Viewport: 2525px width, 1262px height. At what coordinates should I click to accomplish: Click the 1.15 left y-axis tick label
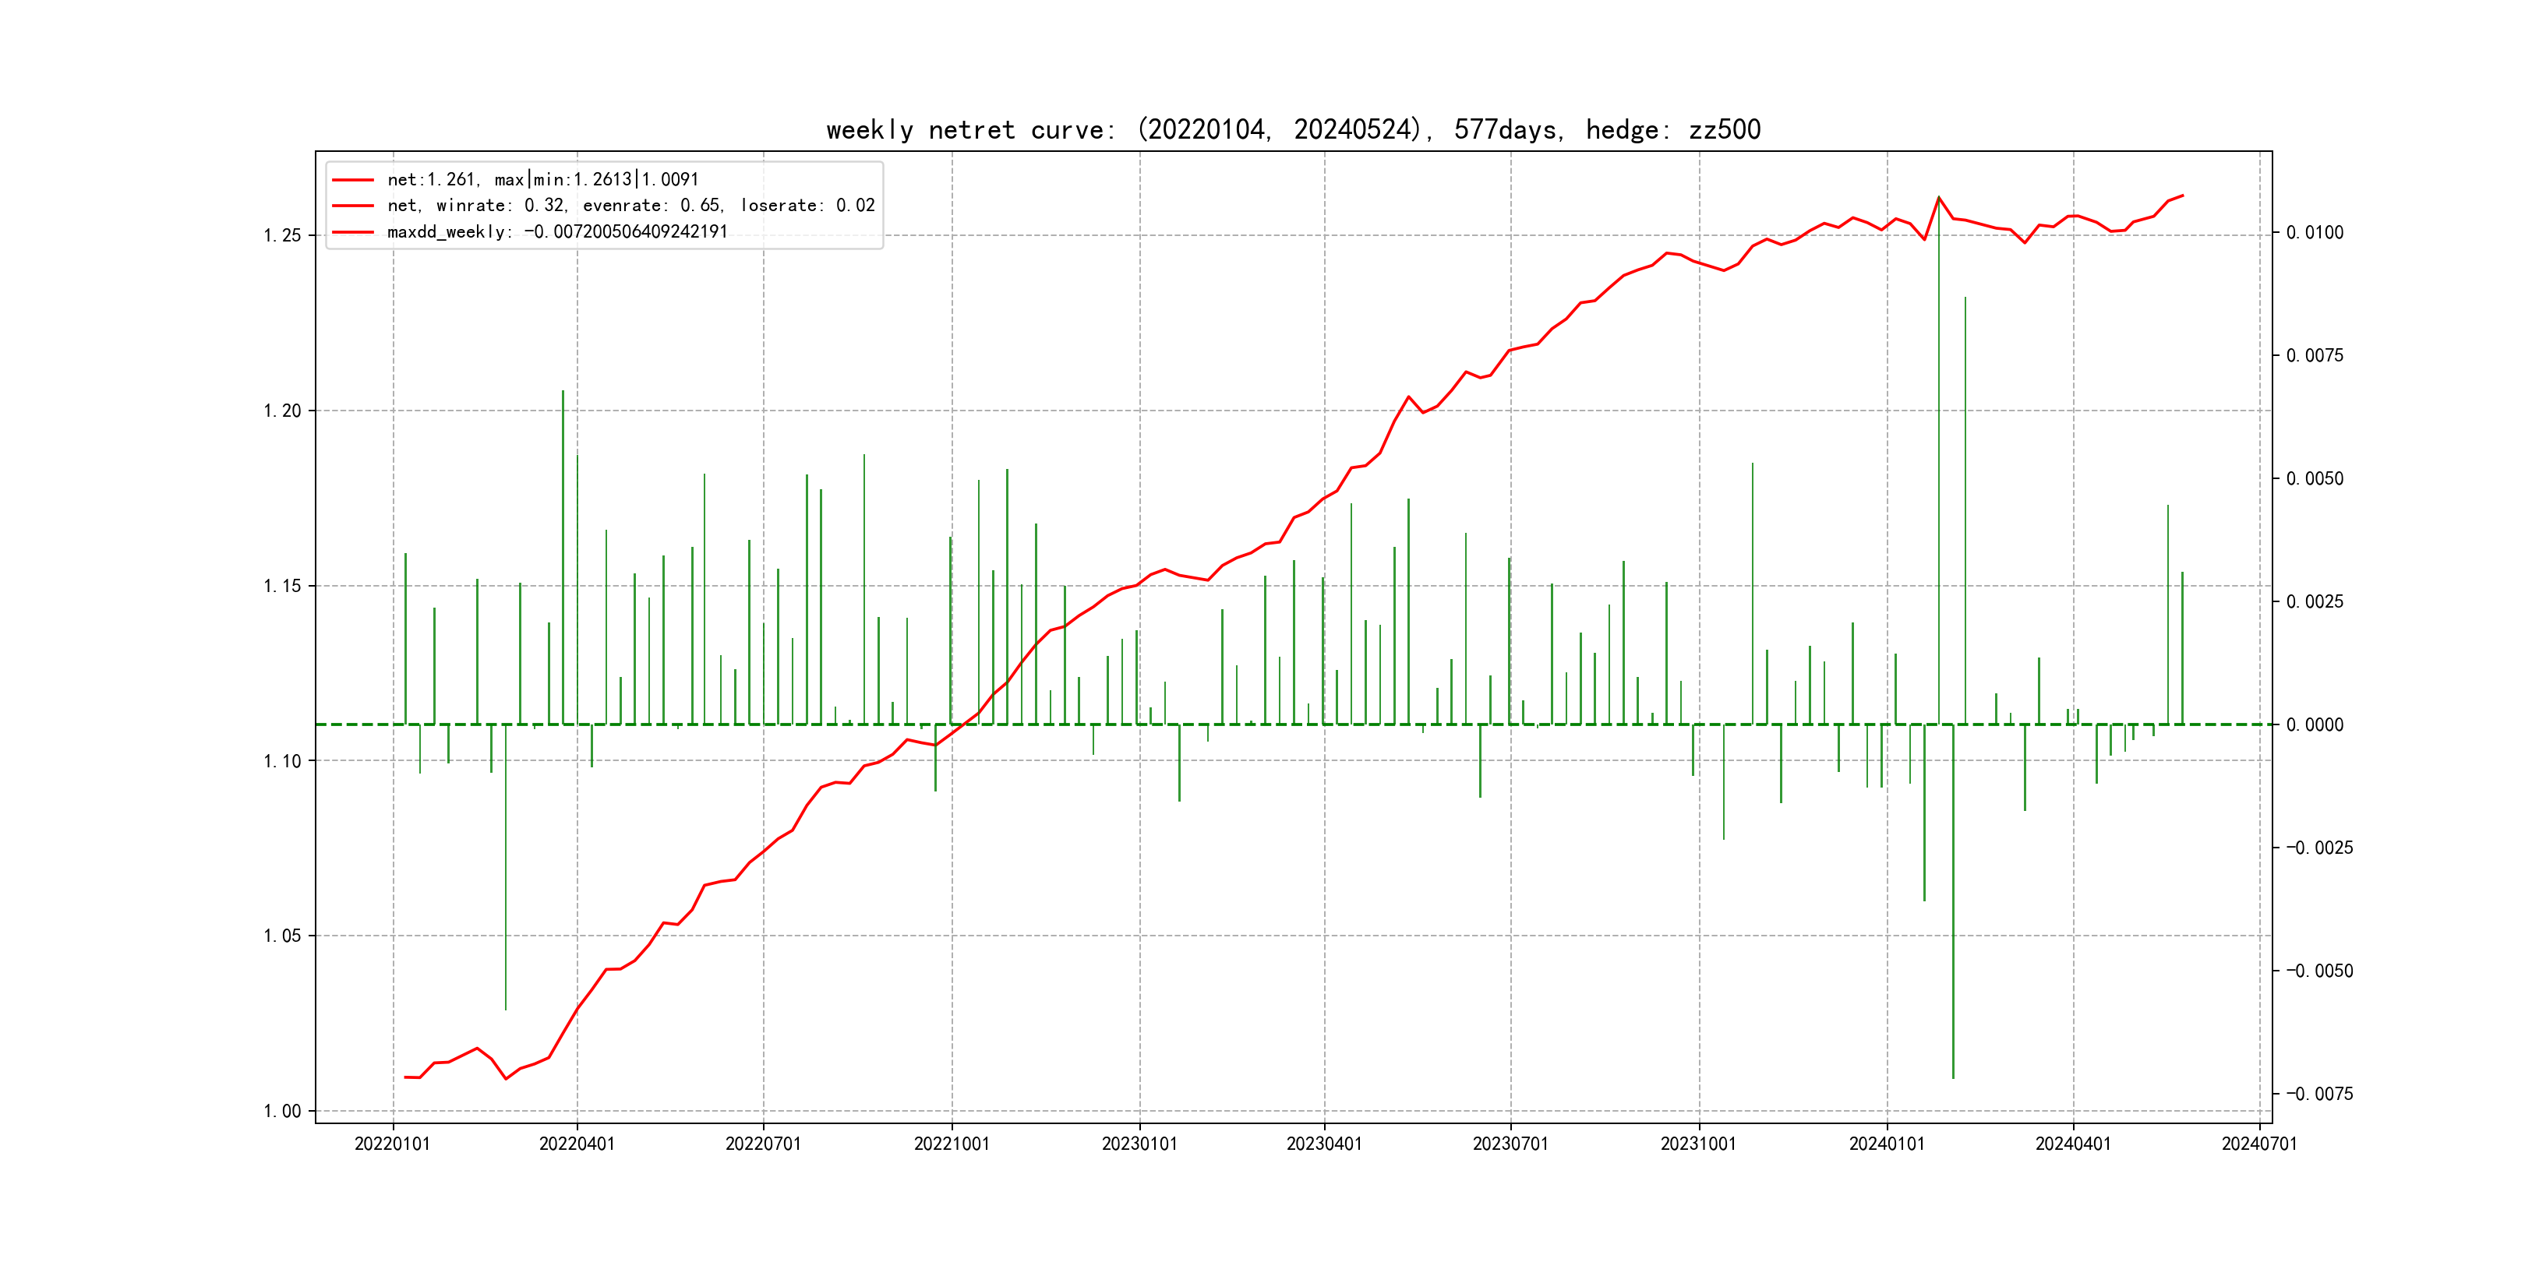click(x=282, y=586)
